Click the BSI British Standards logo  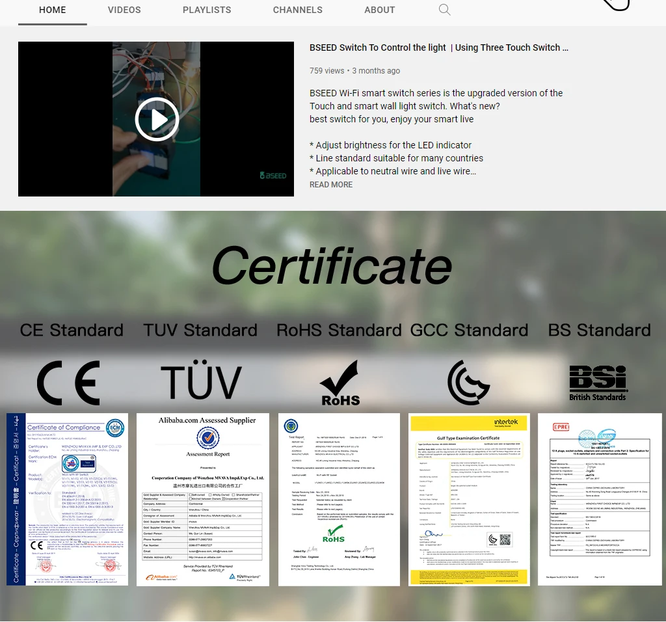click(x=598, y=383)
